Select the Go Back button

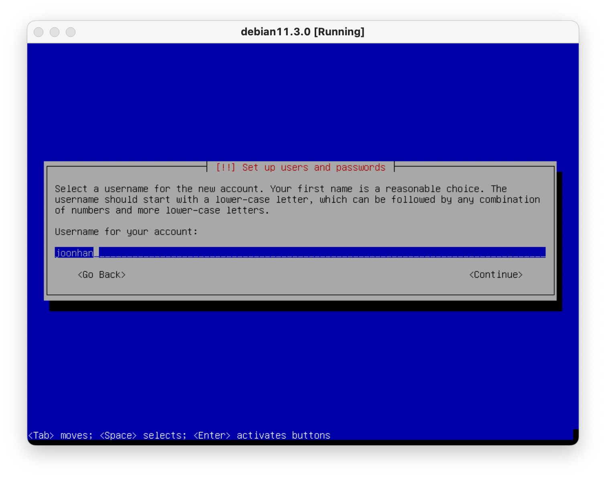pos(102,275)
